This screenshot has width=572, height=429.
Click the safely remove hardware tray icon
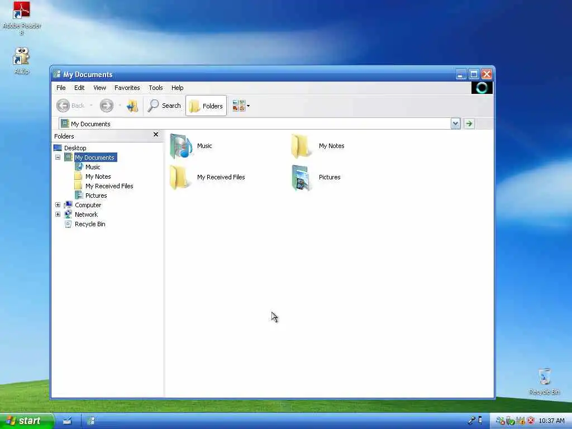[x=511, y=421]
